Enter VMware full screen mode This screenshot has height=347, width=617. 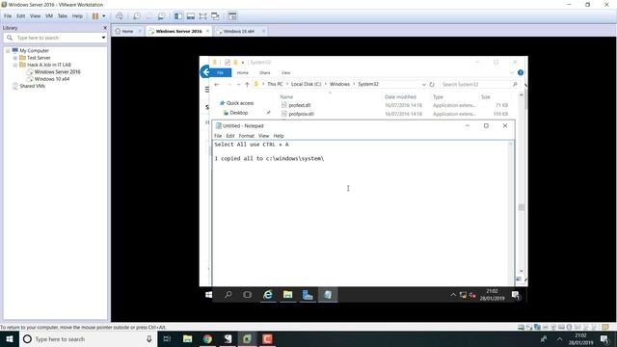click(202, 16)
